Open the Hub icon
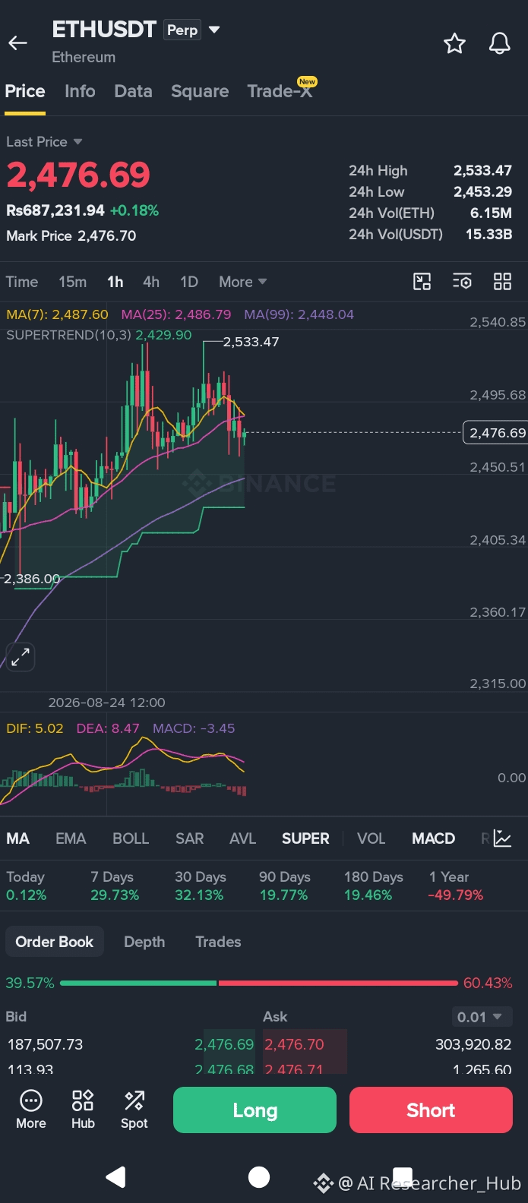Image resolution: width=528 pixels, height=1203 pixels. tap(83, 1110)
